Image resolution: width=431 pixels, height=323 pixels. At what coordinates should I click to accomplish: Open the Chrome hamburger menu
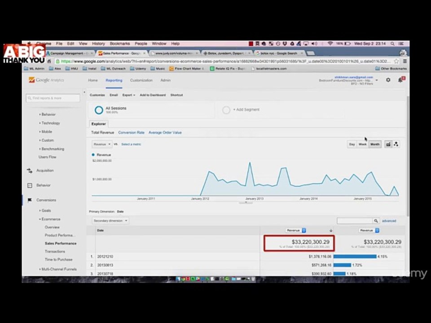(x=405, y=61)
